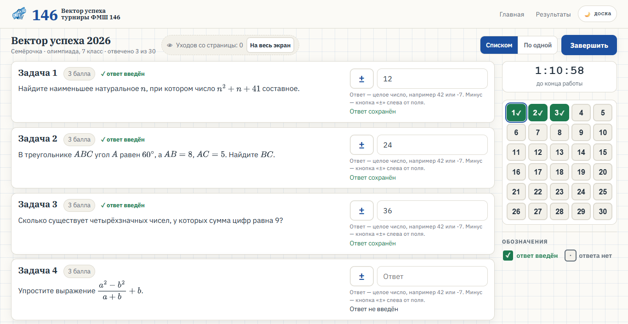Edit the answer field containing 24

432,145
